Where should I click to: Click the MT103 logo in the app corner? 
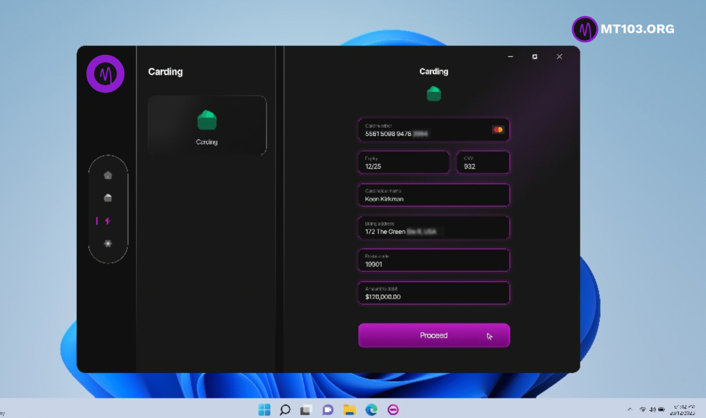pos(105,74)
